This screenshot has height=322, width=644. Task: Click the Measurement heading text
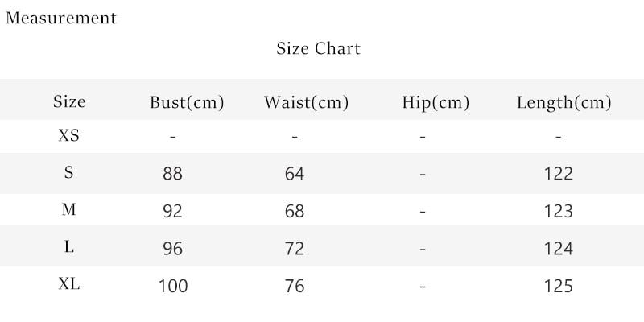[x=61, y=18]
